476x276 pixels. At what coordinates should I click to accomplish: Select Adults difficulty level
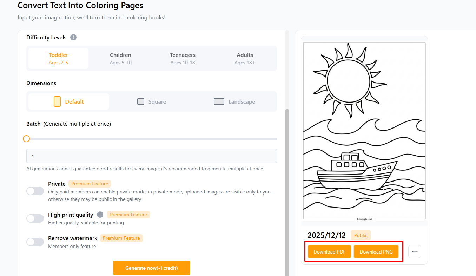pyautogui.click(x=245, y=58)
